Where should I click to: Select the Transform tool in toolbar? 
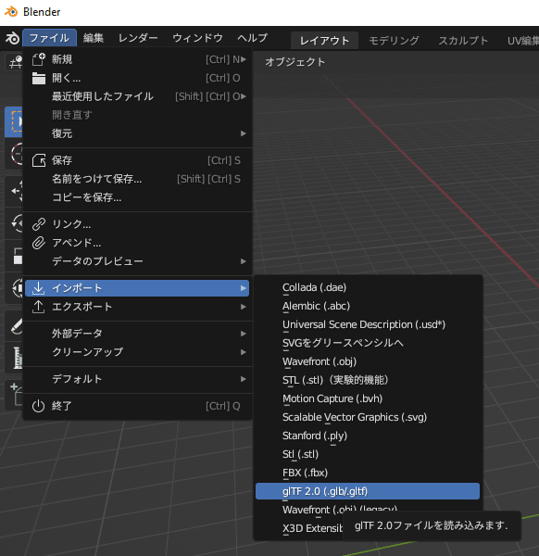(x=14, y=288)
